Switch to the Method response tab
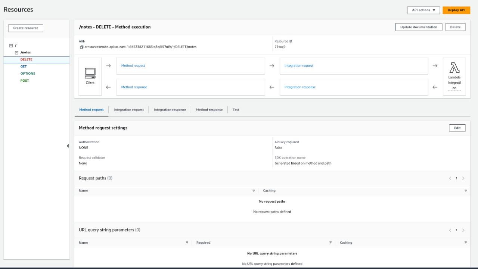478x269 pixels. 209,110
